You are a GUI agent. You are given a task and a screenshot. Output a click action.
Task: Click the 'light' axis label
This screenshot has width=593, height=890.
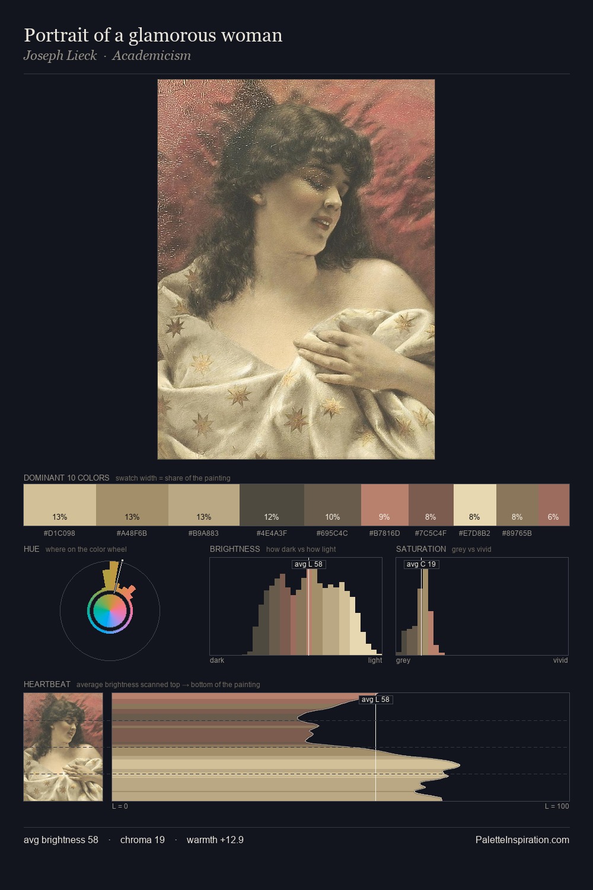coord(375,660)
